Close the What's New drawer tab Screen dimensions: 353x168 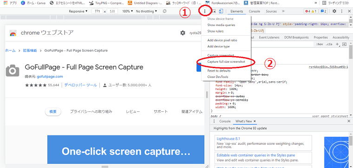(x=255, y=121)
